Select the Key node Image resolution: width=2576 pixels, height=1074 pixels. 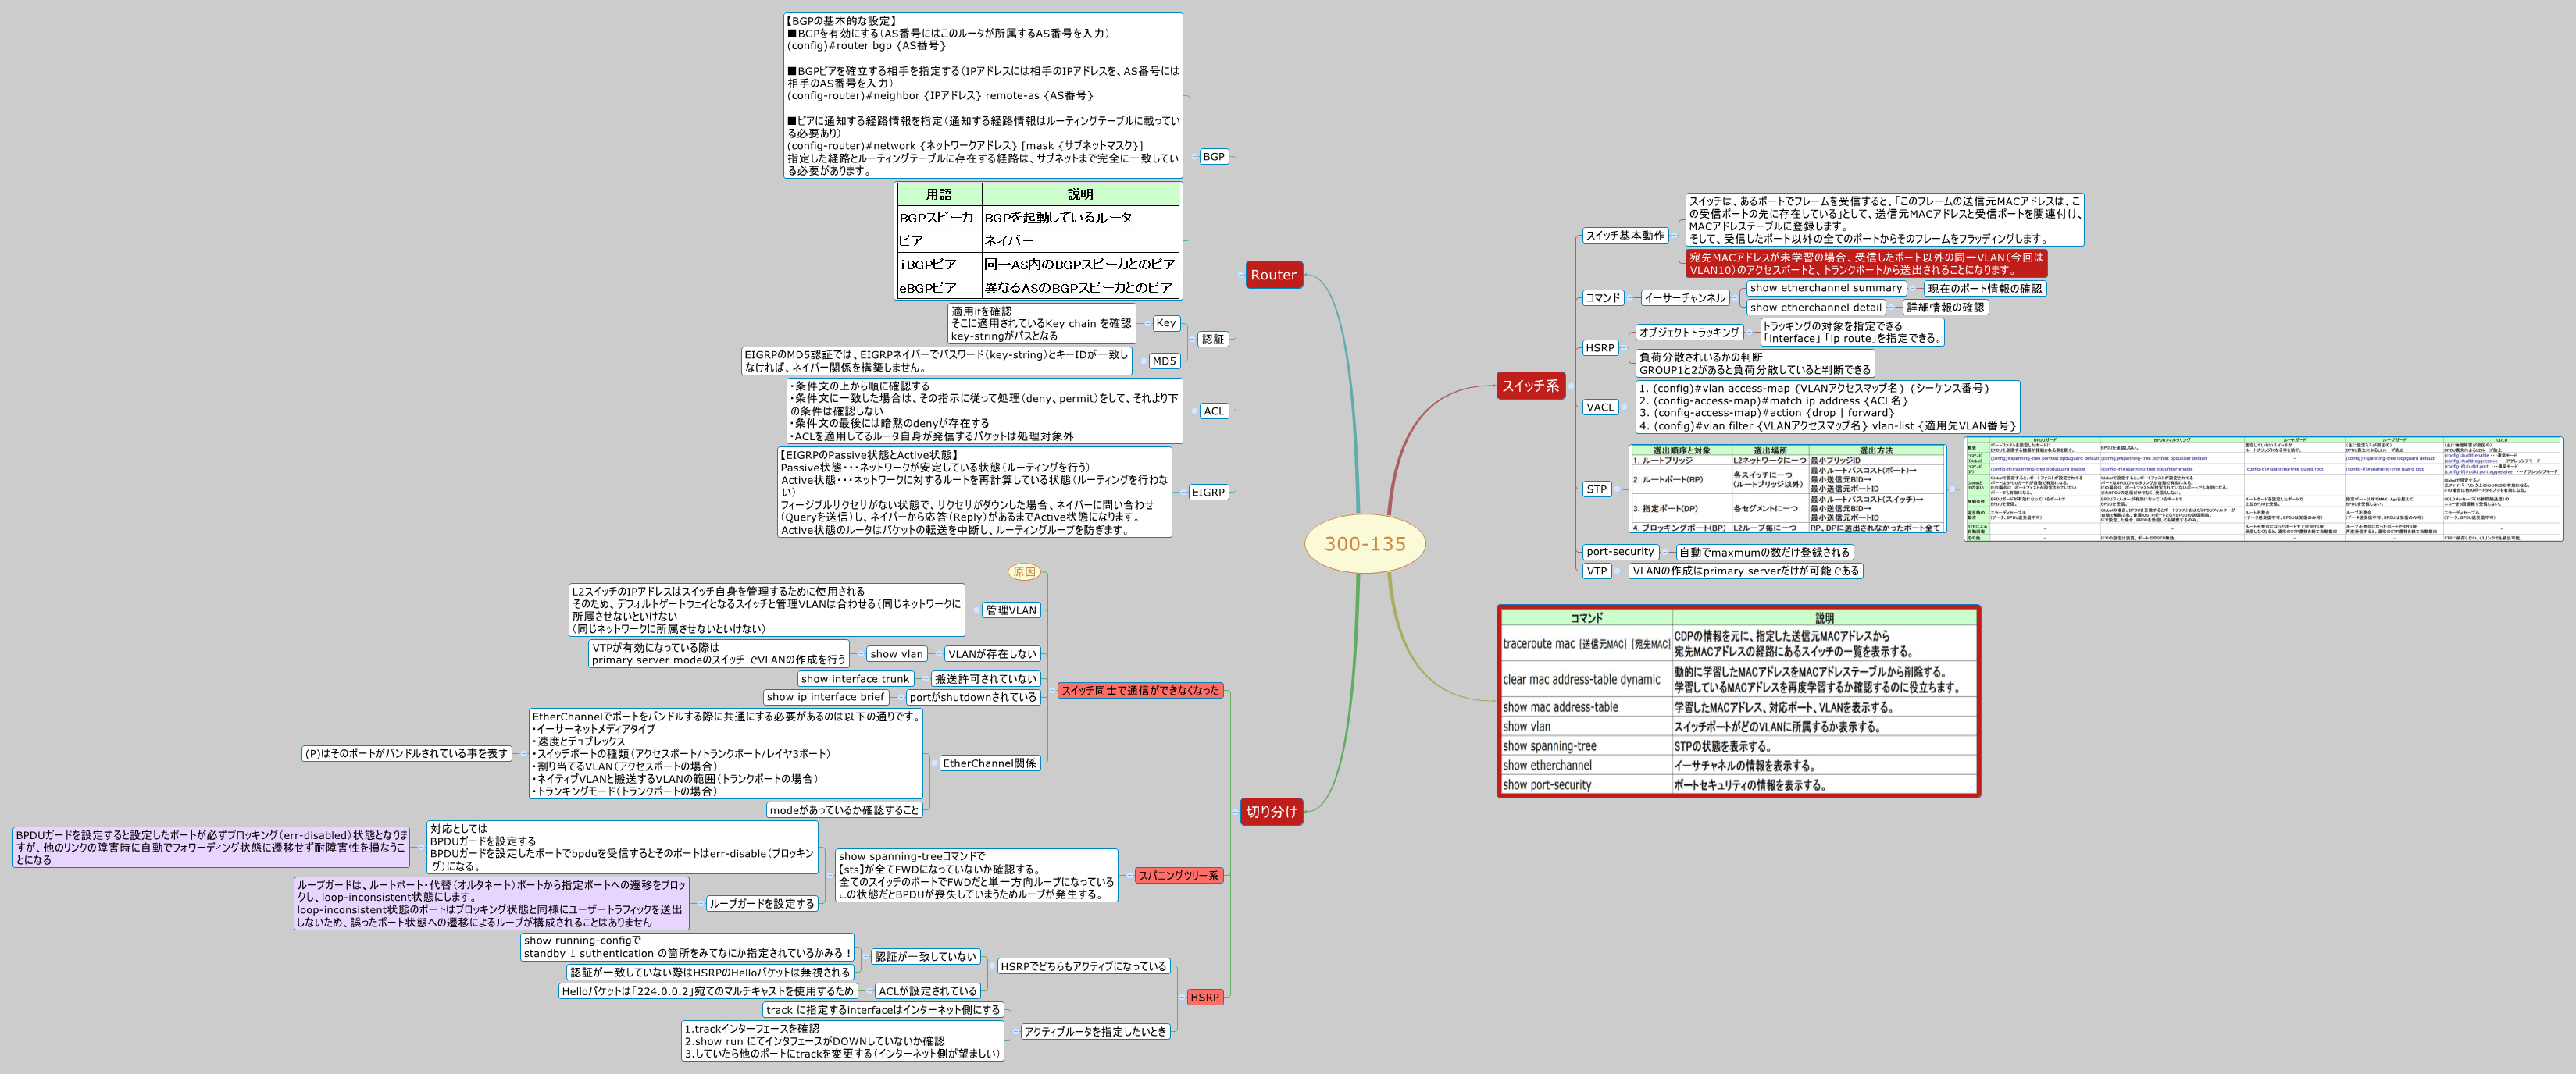pos(1165,322)
